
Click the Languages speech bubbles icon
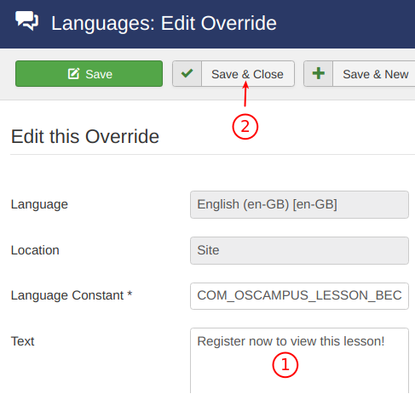pyautogui.click(x=27, y=20)
